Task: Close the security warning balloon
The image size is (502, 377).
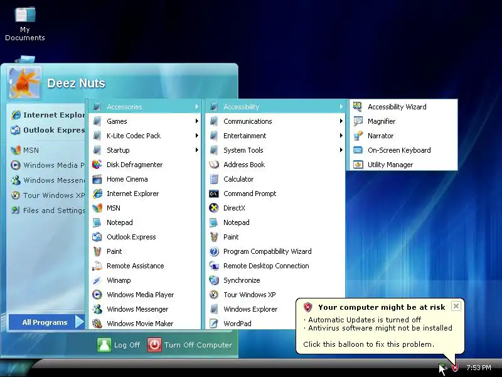Action: coord(456,306)
